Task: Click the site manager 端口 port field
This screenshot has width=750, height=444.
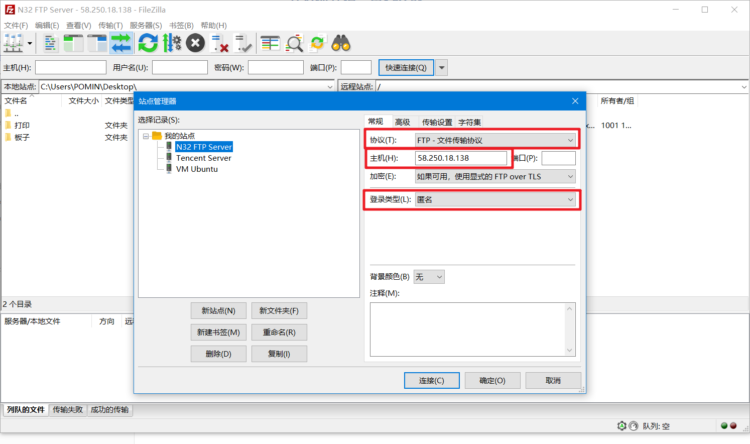Action: point(559,158)
